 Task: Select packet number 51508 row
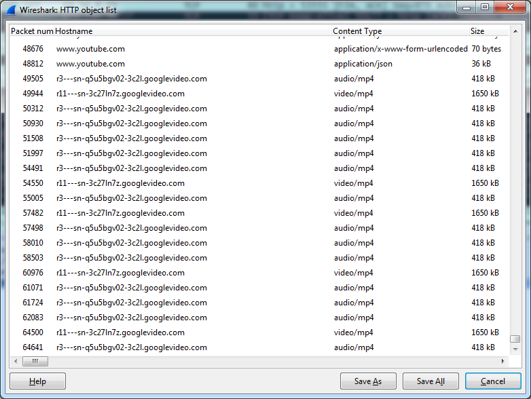point(259,138)
